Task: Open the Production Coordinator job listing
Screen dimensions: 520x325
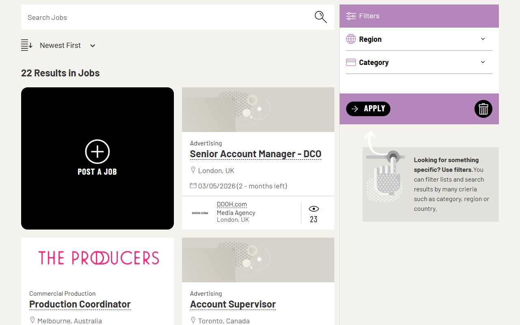Action: click(x=80, y=304)
